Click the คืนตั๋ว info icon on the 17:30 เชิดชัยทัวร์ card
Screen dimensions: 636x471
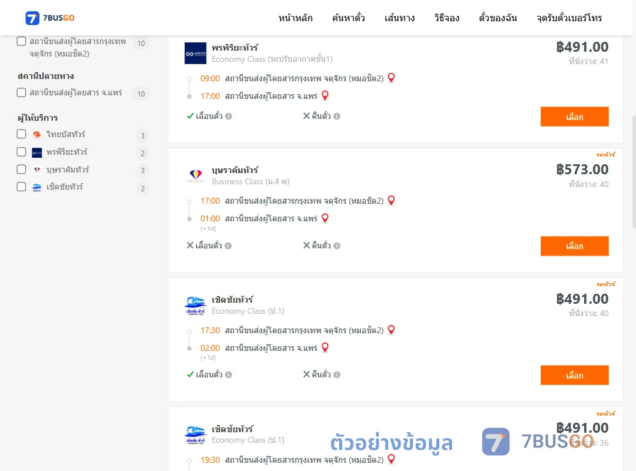point(337,375)
